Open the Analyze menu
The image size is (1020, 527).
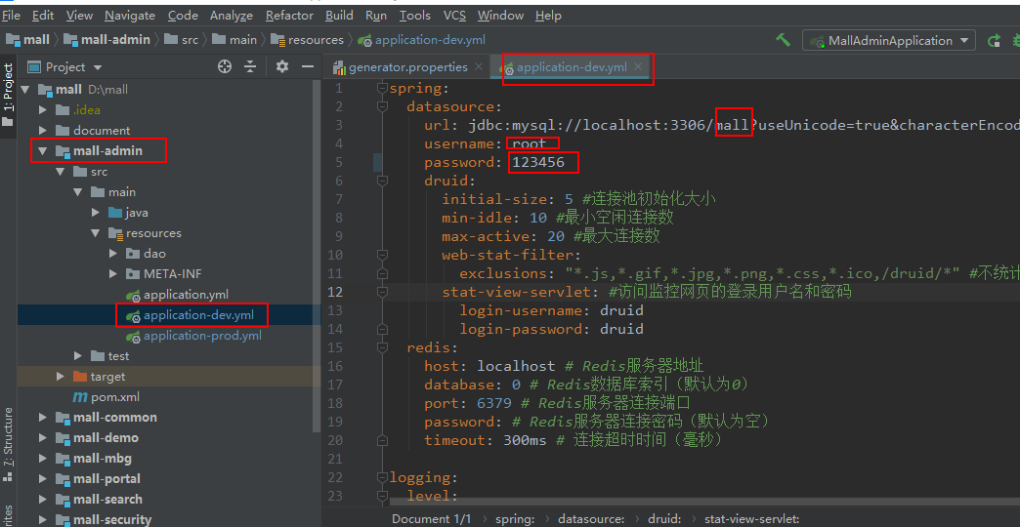coord(233,15)
